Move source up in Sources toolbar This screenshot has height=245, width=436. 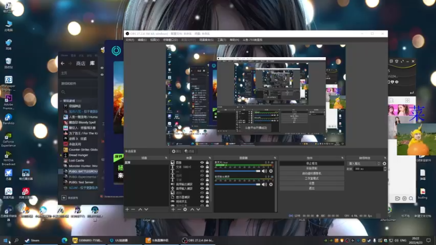click(x=192, y=210)
